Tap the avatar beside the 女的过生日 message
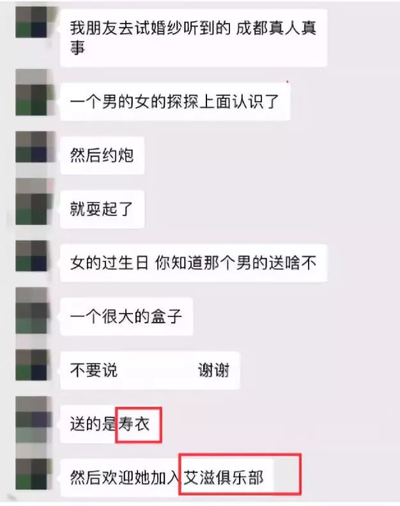Viewport: 400px width, 506px height. coord(31,256)
